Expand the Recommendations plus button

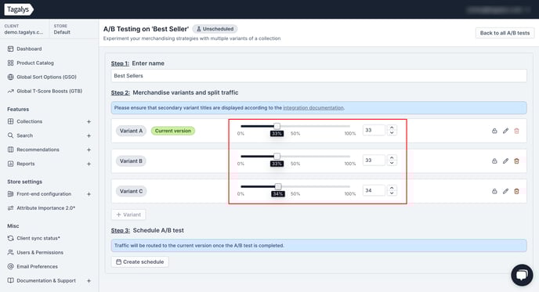[x=89, y=150]
